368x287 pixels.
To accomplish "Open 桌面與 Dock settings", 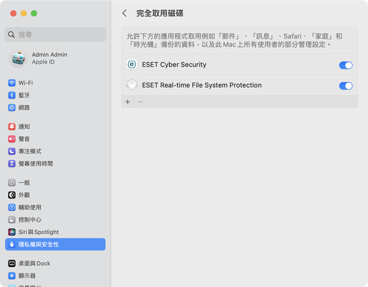I will point(55,263).
